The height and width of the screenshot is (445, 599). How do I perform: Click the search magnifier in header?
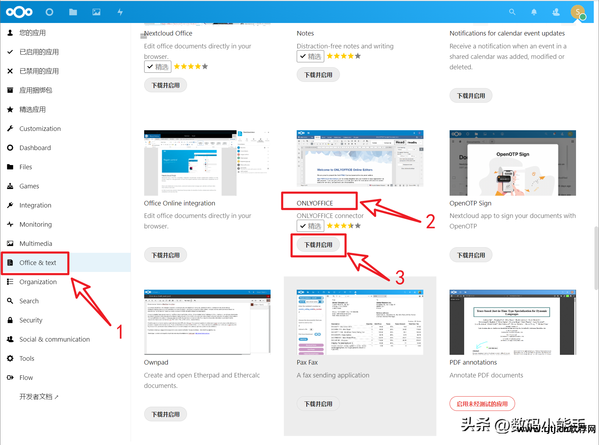click(512, 12)
